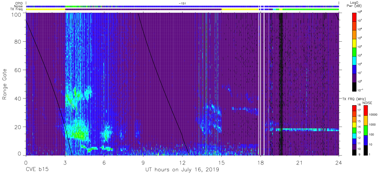Click the Lag0 Pwr bottom tick label
Viewport: 381px width, 176px height.
coord(361,90)
